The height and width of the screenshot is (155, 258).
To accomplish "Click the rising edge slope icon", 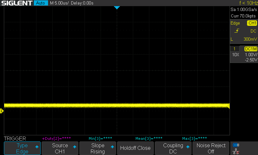I will pos(237,31).
